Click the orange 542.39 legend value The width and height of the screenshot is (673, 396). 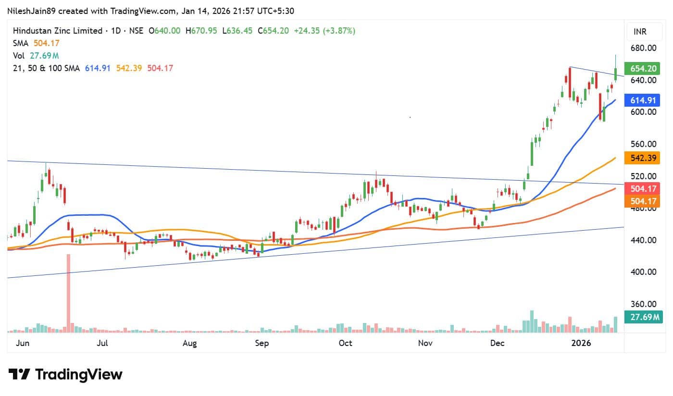point(129,68)
